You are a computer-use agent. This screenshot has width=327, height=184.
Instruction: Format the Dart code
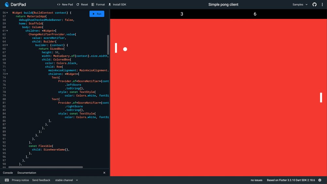click(x=98, y=4)
